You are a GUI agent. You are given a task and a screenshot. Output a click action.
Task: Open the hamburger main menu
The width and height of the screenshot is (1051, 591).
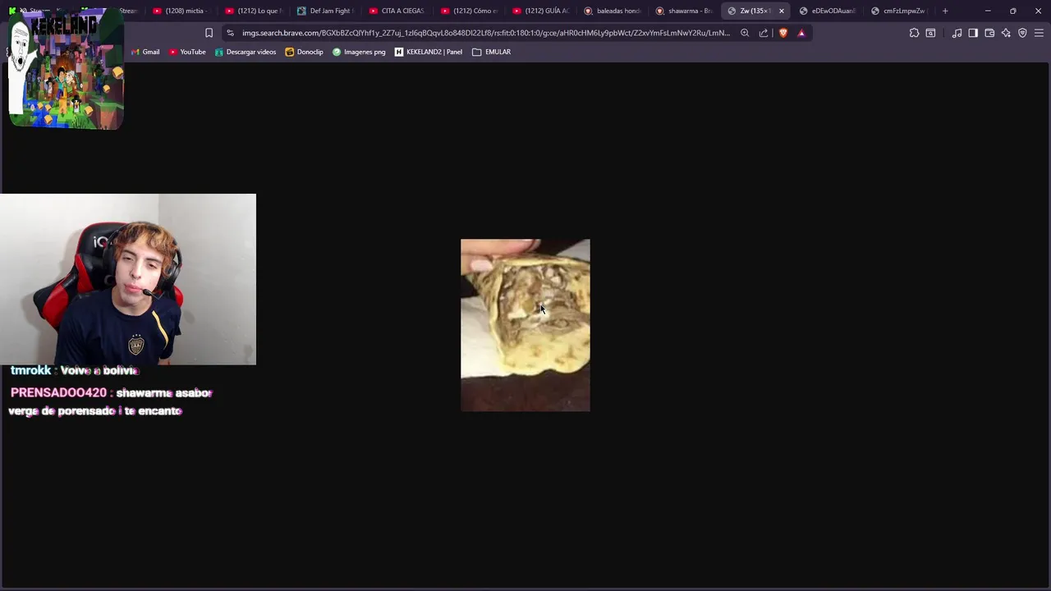(x=1039, y=33)
